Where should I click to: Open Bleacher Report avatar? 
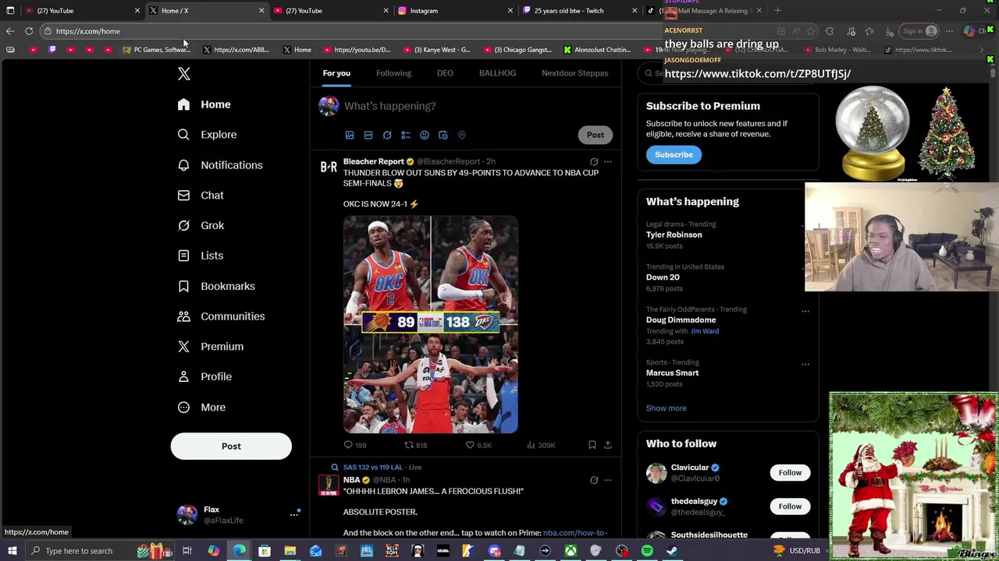(x=329, y=167)
